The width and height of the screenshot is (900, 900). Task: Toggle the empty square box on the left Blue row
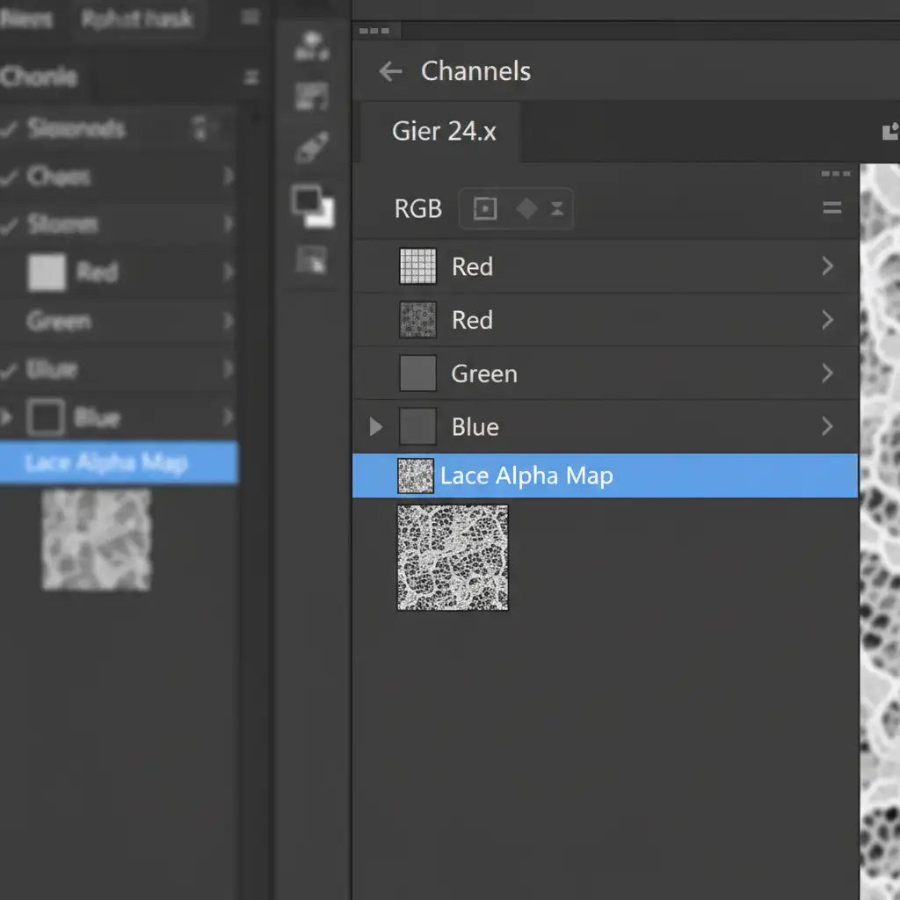pyautogui.click(x=46, y=418)
